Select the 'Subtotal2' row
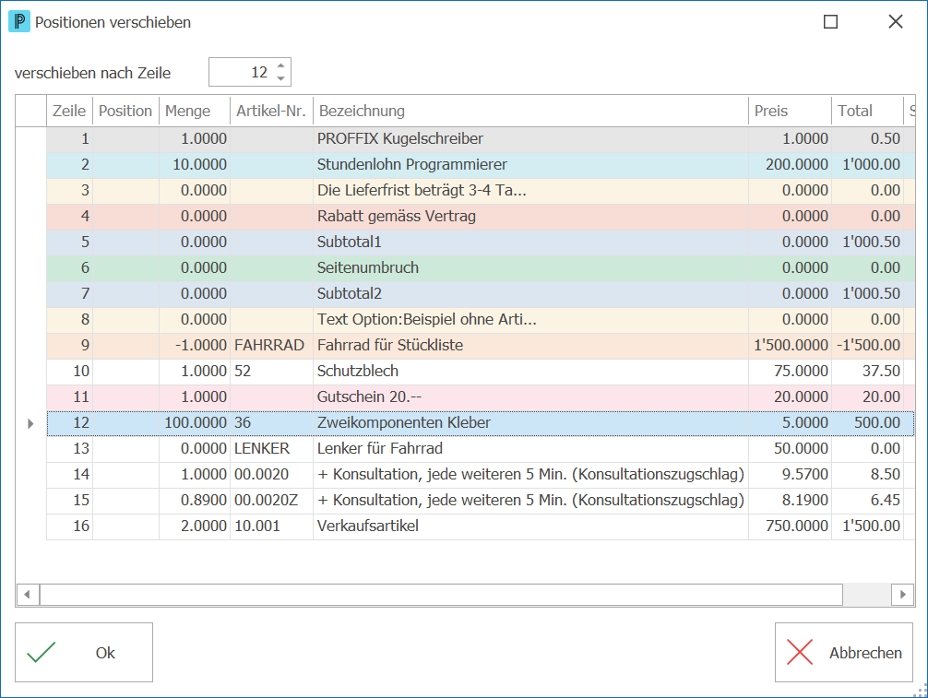The image size is (928, 698). tap(481, 294)
